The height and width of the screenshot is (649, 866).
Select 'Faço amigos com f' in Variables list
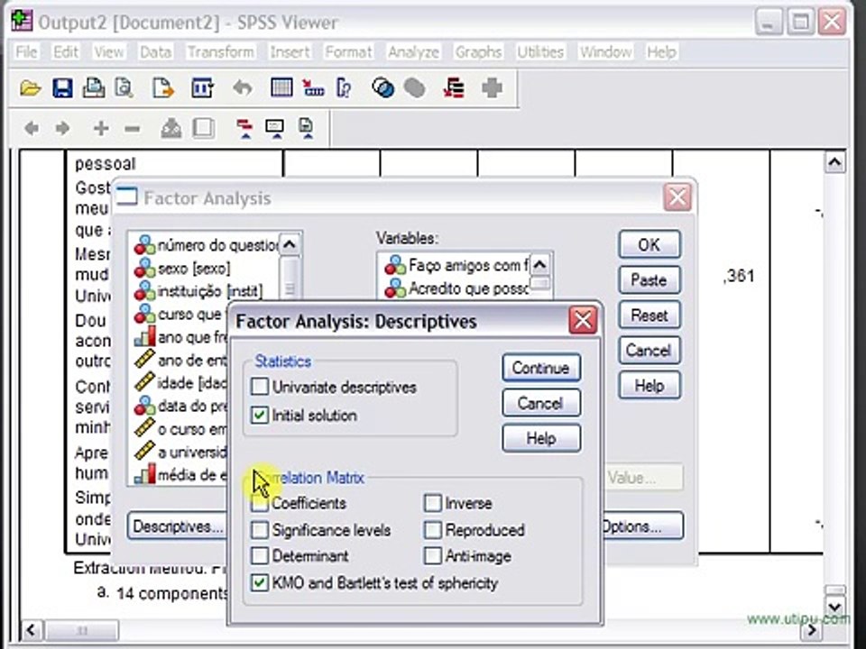click(x=456, y=265)
